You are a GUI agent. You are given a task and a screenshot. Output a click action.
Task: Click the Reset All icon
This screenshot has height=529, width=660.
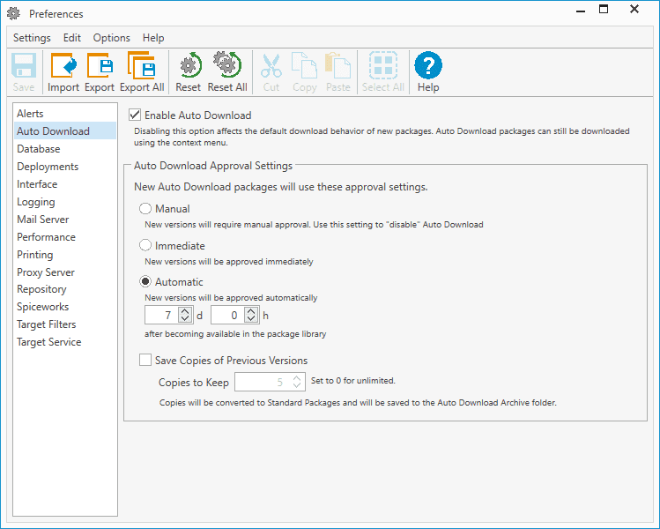click(227, 64)
